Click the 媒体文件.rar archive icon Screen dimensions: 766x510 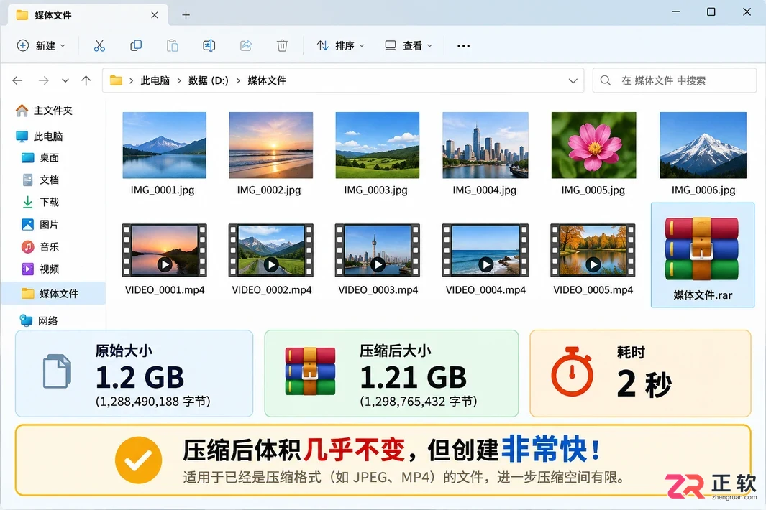click(x=702, y=249)
